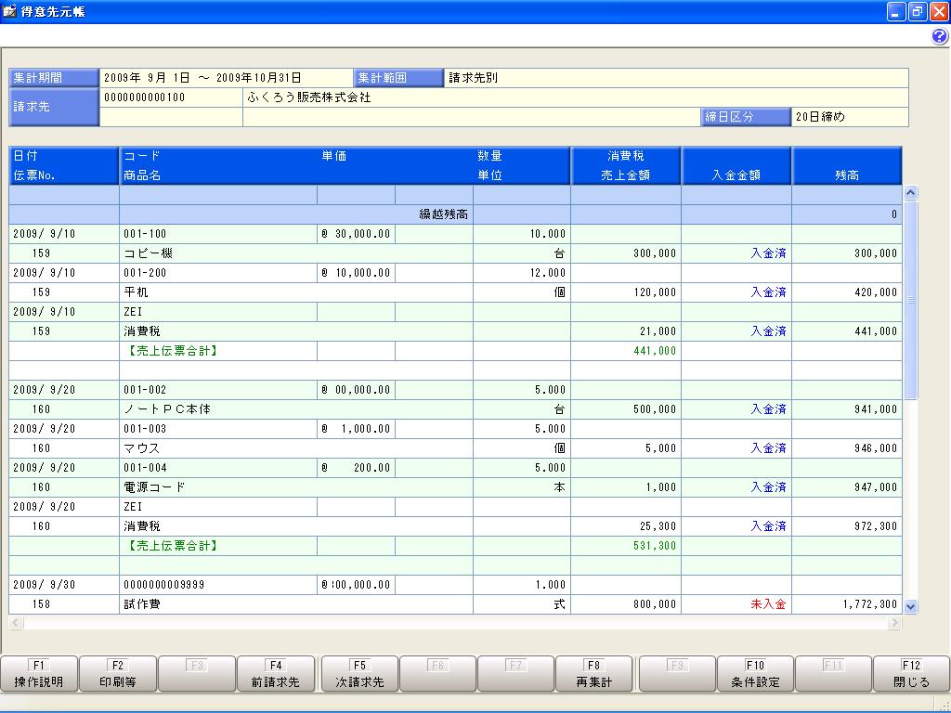Viewport: 951px width, 713px height.
Task: Select product code 001-004 cell
Action: [x=218, y=468]
